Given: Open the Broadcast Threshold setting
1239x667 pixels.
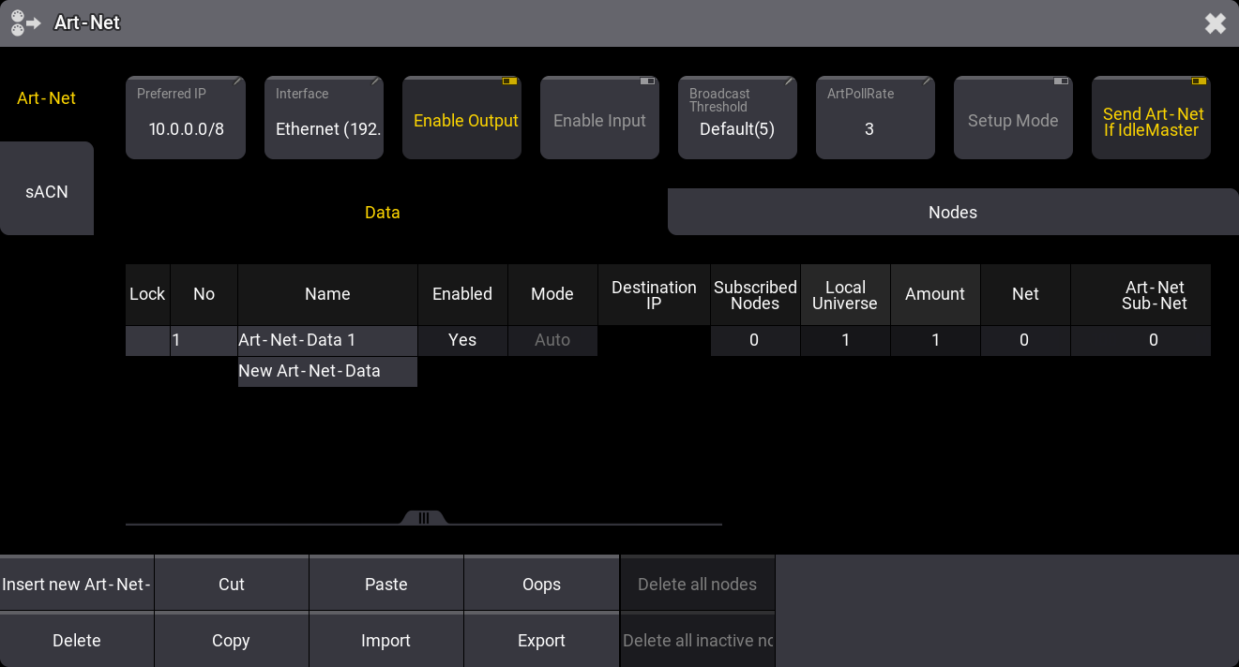Looking at the screenshot, I should click(x=737, y=118).
